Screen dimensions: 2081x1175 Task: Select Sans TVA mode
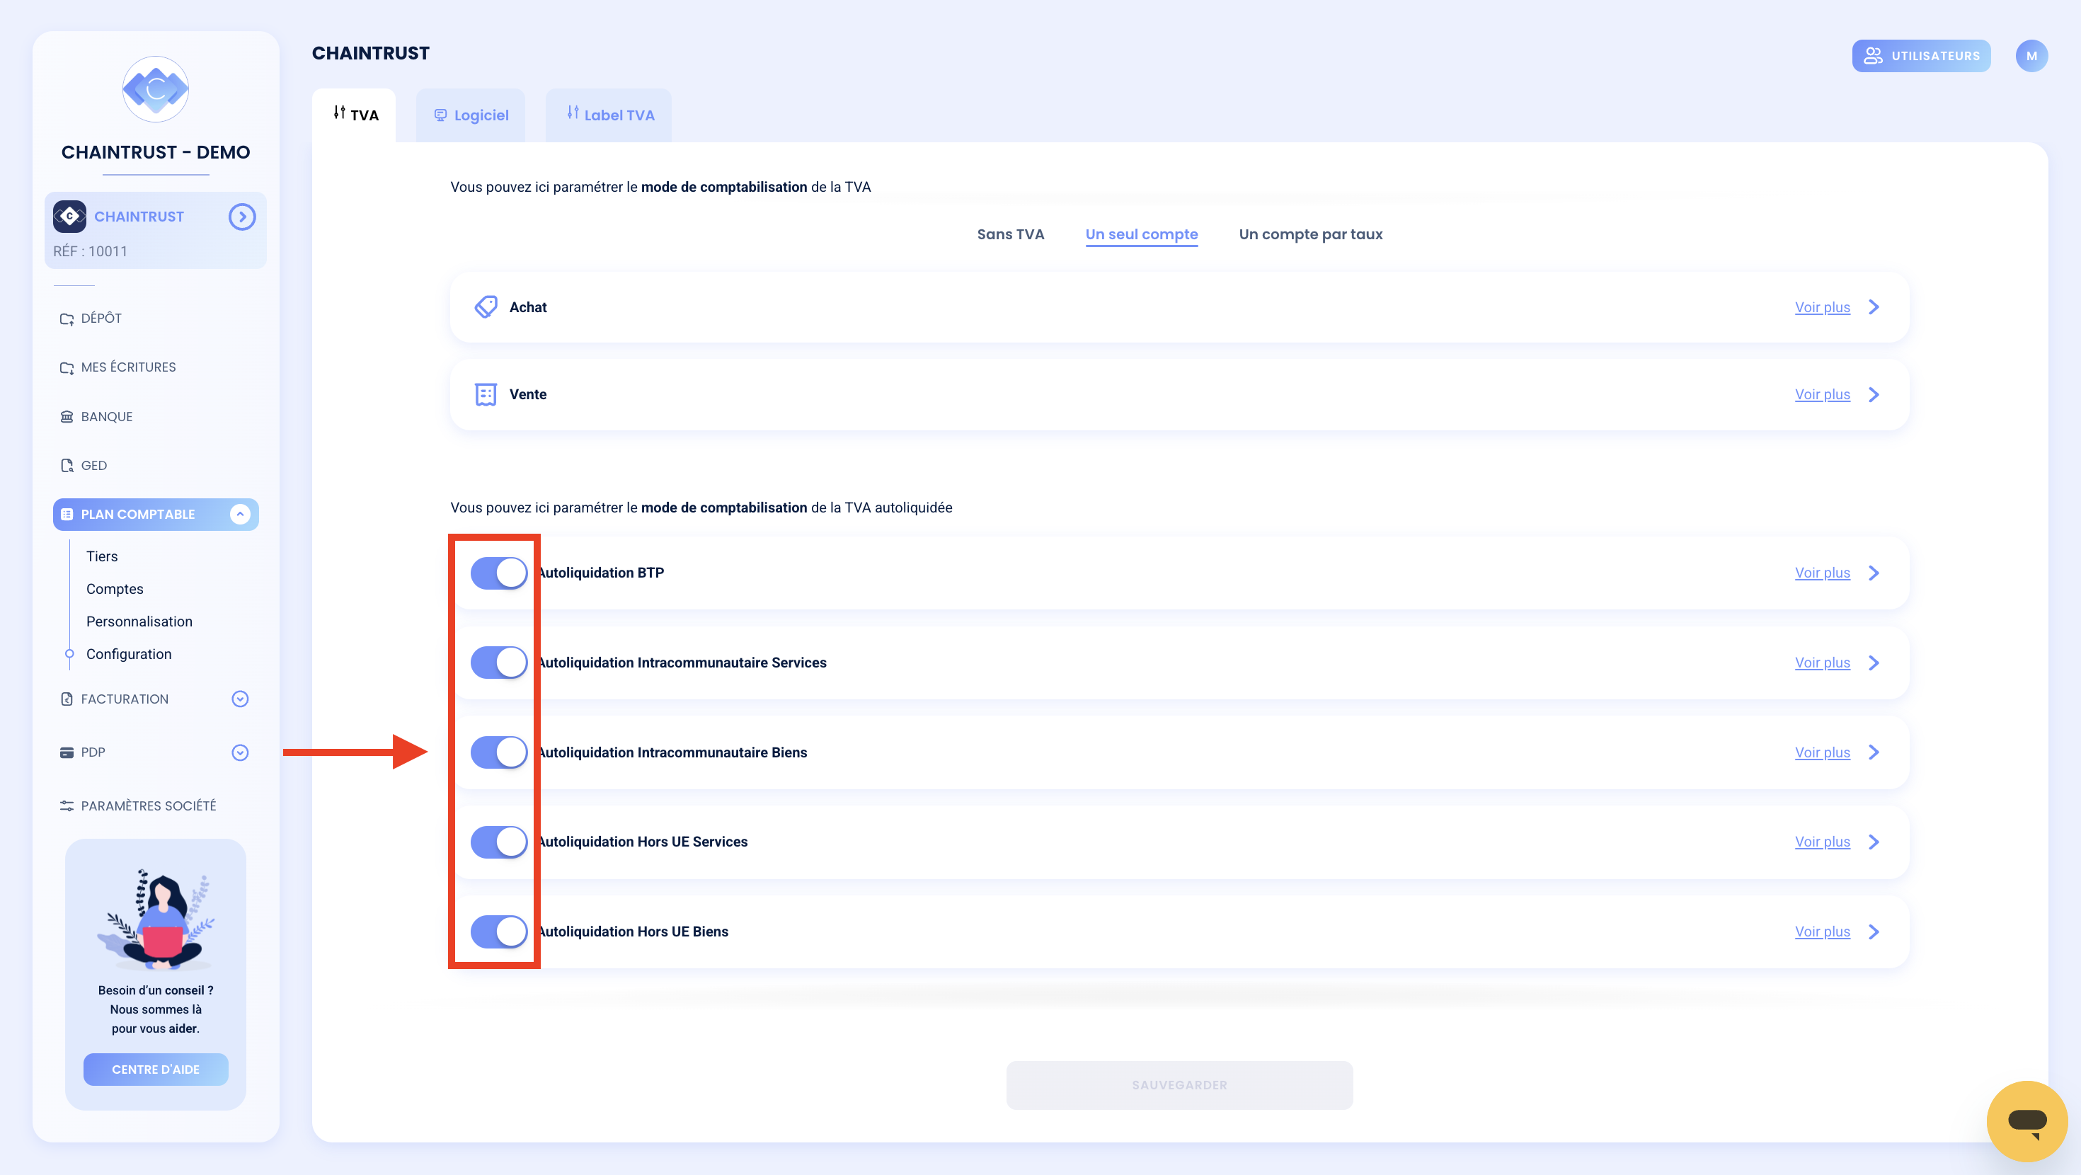(x=1011, y=234)
